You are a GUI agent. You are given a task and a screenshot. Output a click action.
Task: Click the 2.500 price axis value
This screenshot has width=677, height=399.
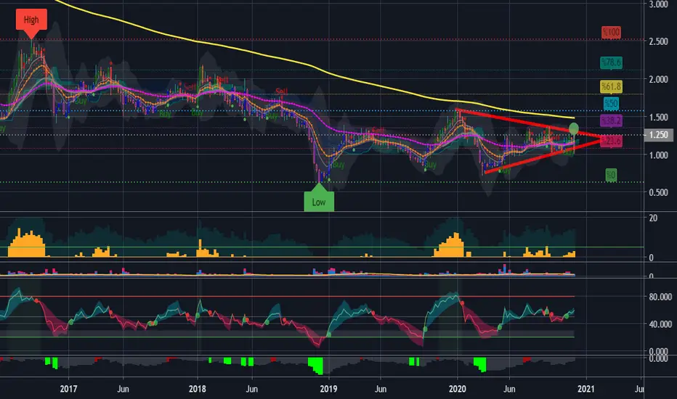pos(658,42)
